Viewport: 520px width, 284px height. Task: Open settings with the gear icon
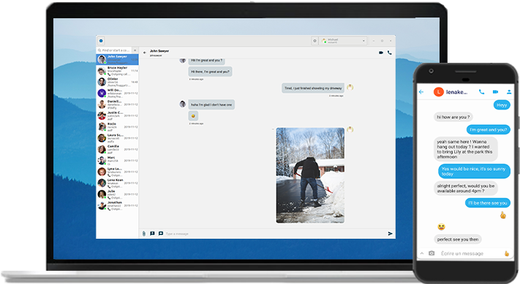point(314,41)
